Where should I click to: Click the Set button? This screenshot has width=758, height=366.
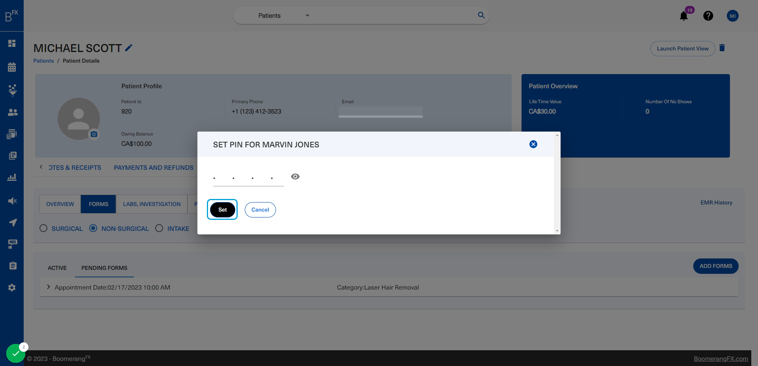pyautogui.click(x=223, y=210)
